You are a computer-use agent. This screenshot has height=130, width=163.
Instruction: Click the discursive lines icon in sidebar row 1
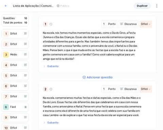pyautogui.click(x=25, y=34)
